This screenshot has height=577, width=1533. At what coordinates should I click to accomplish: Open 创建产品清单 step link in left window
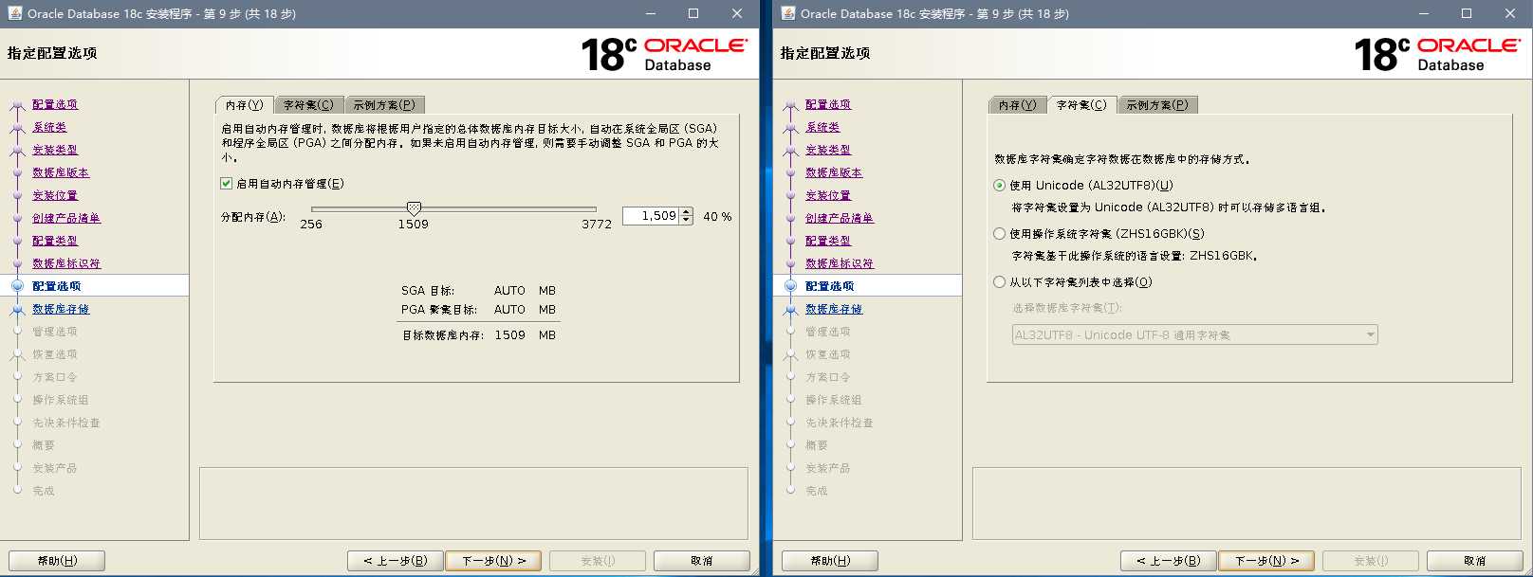tap(66, 218)
